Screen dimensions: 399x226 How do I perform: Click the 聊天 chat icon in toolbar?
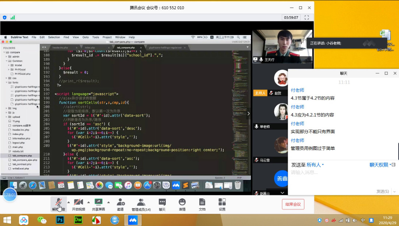pyautogui.click(x=162, y=202)
